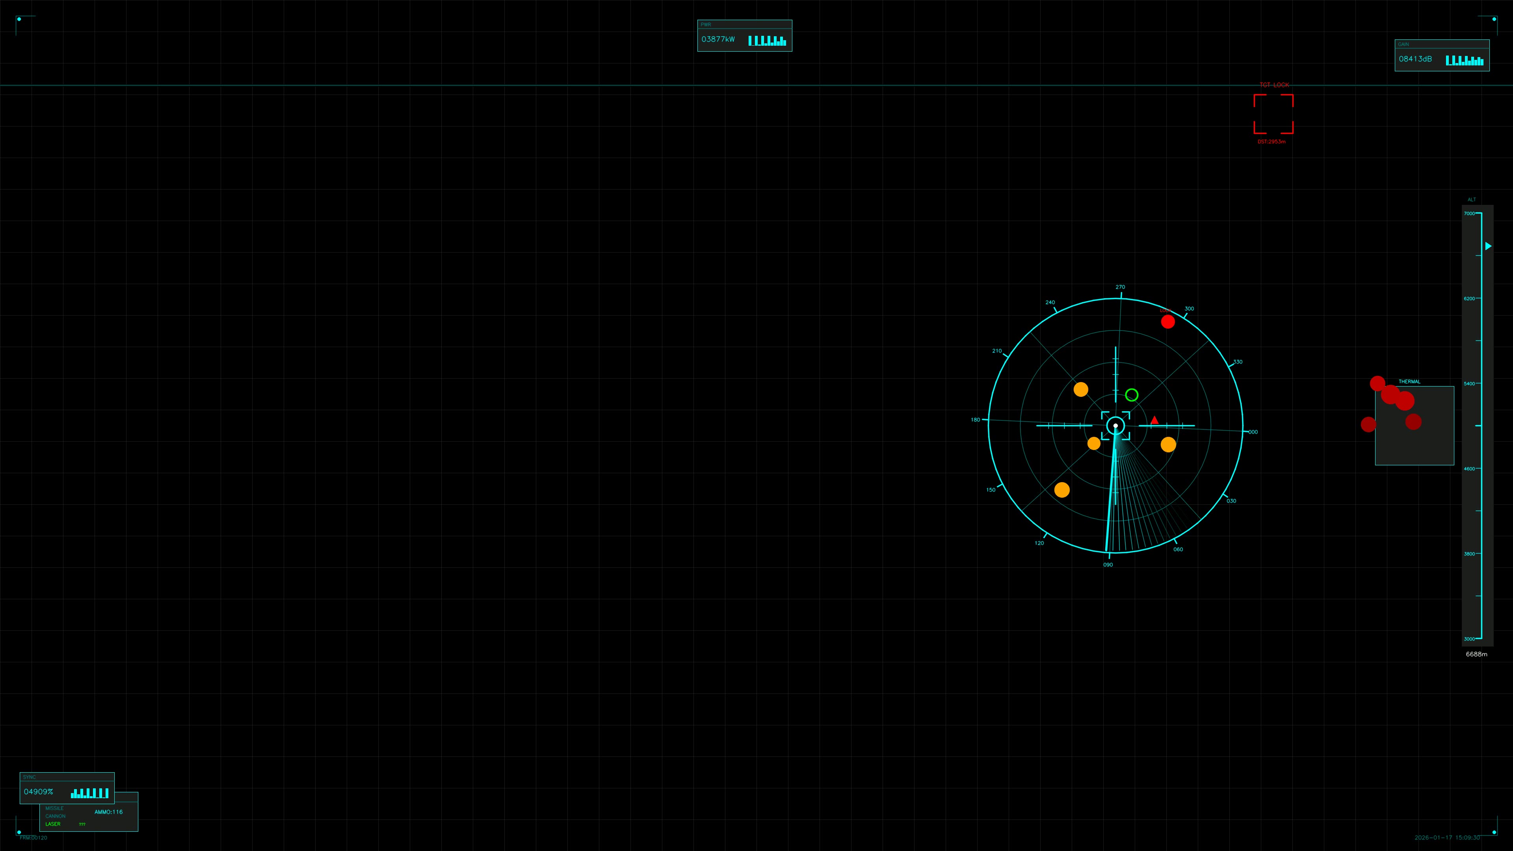Select the ALT altitude scale header
Screen dimensions: 1513x851
click(x=1471, y=199)
